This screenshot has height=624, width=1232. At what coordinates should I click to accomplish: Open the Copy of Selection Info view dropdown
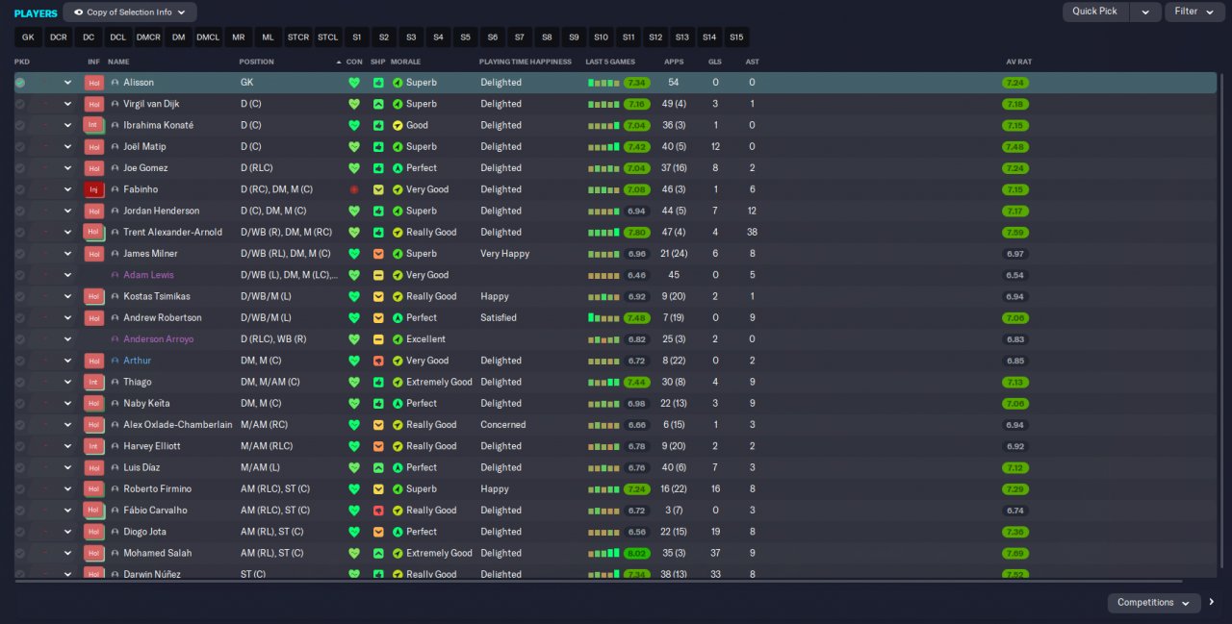click(130, 12)
